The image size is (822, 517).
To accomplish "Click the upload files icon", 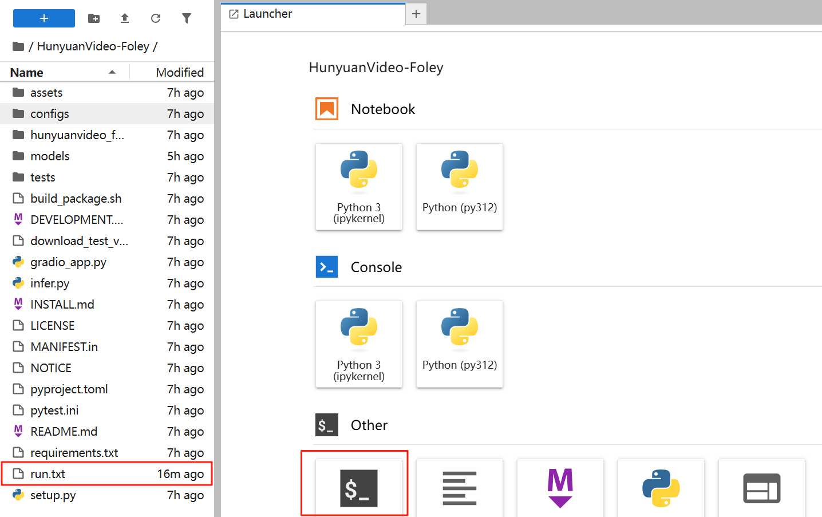I will point(125,18).
